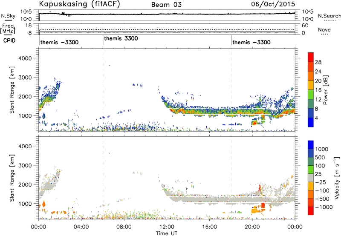
Task: Click the "themis -3300" label near 18:00
Action: (251, 42)
